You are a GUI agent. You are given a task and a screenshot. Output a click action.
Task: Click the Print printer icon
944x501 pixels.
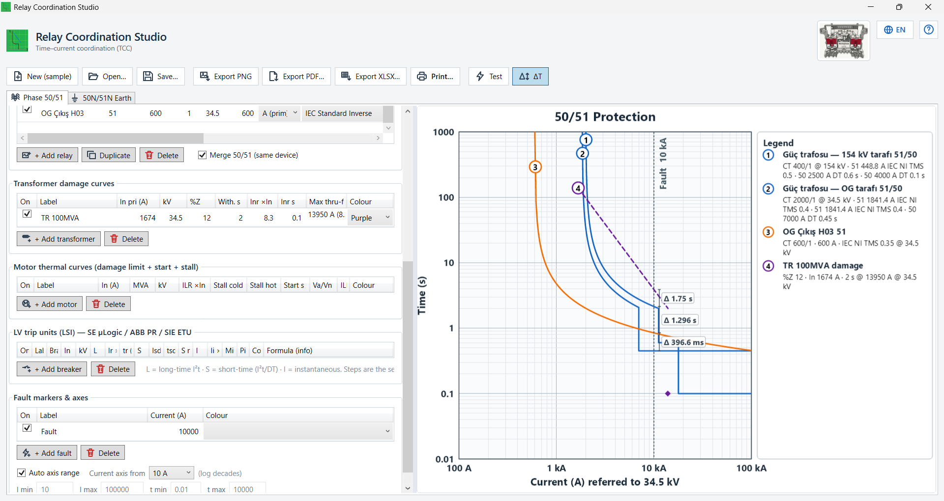(422, 77)
